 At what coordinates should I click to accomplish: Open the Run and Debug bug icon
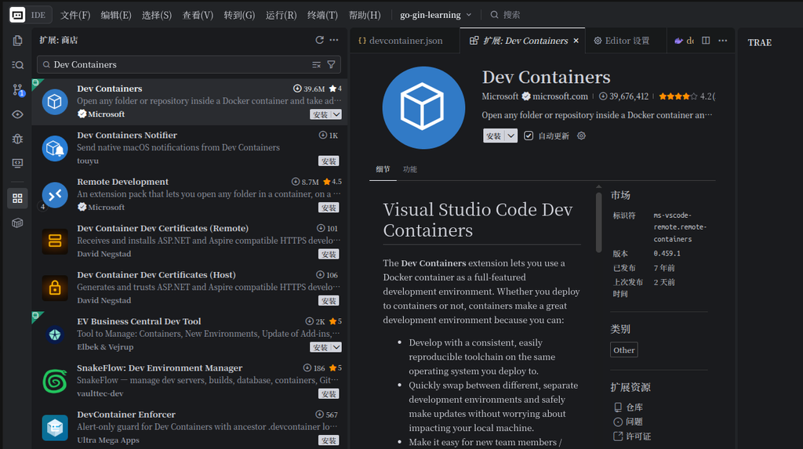17,139
